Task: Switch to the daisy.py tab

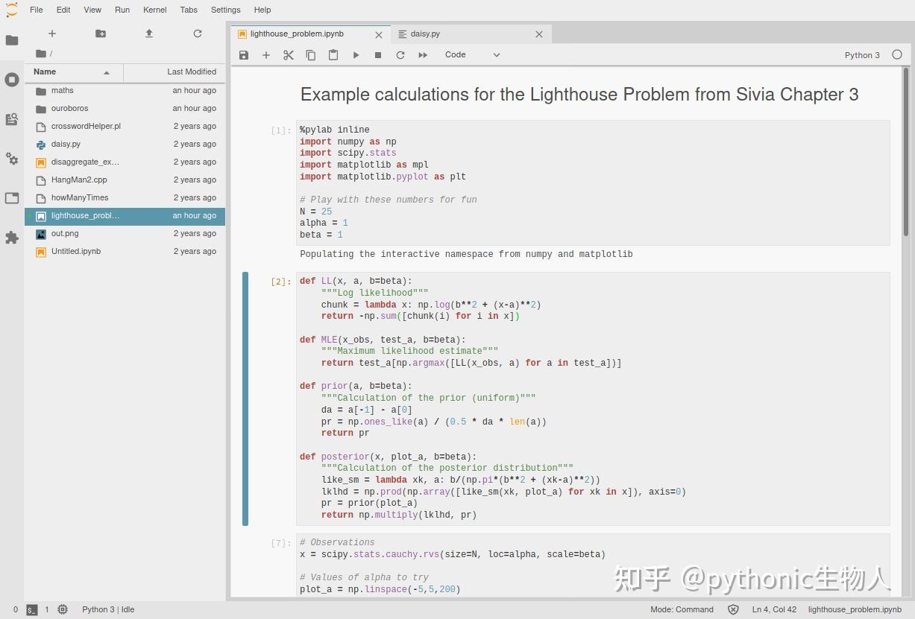Action: (427, 34)
